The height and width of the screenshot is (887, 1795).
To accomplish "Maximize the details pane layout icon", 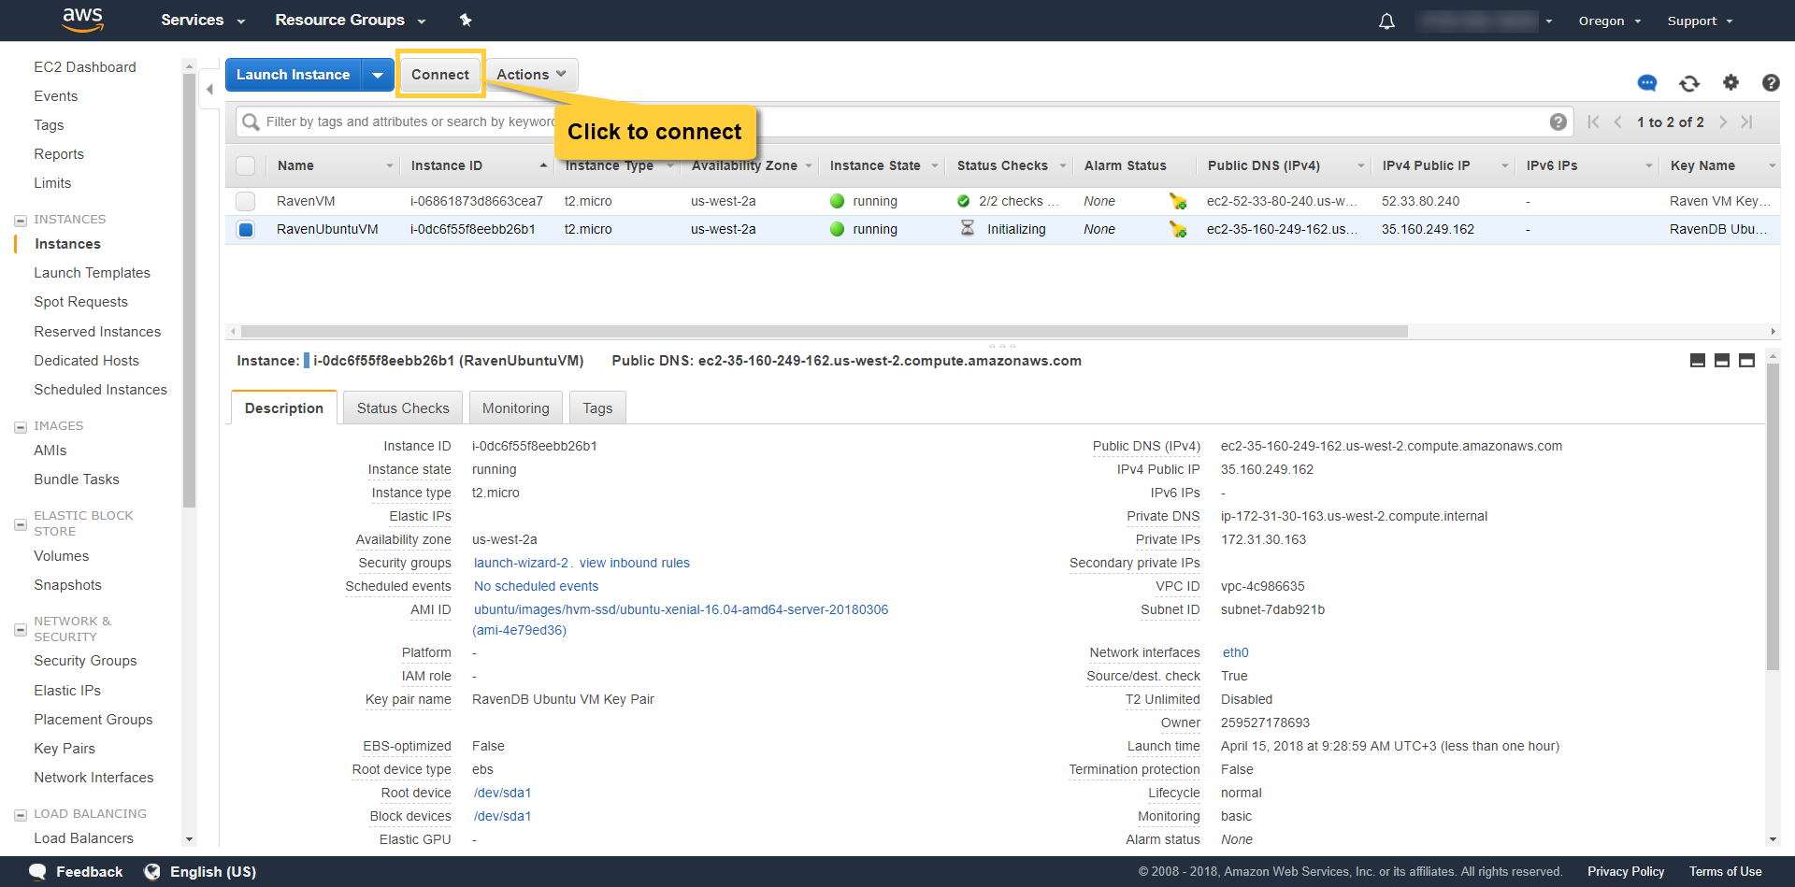I will pos(1746,361).
